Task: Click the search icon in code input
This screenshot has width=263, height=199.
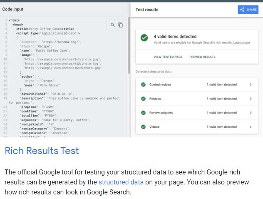Action: coord(112,25)
